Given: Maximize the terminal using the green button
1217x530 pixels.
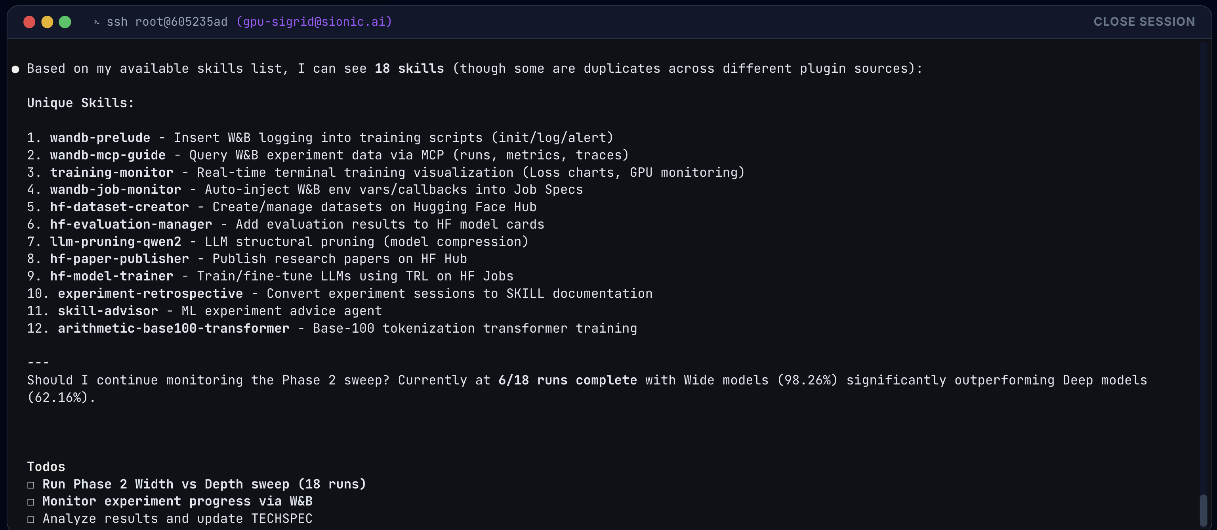Looking at the screenshot, I should point(65,22).
